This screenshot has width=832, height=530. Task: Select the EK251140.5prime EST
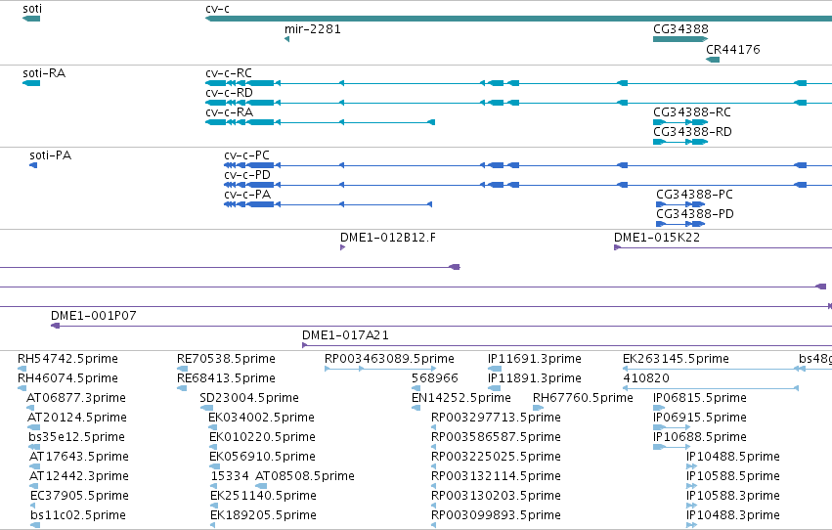[214, 506]
